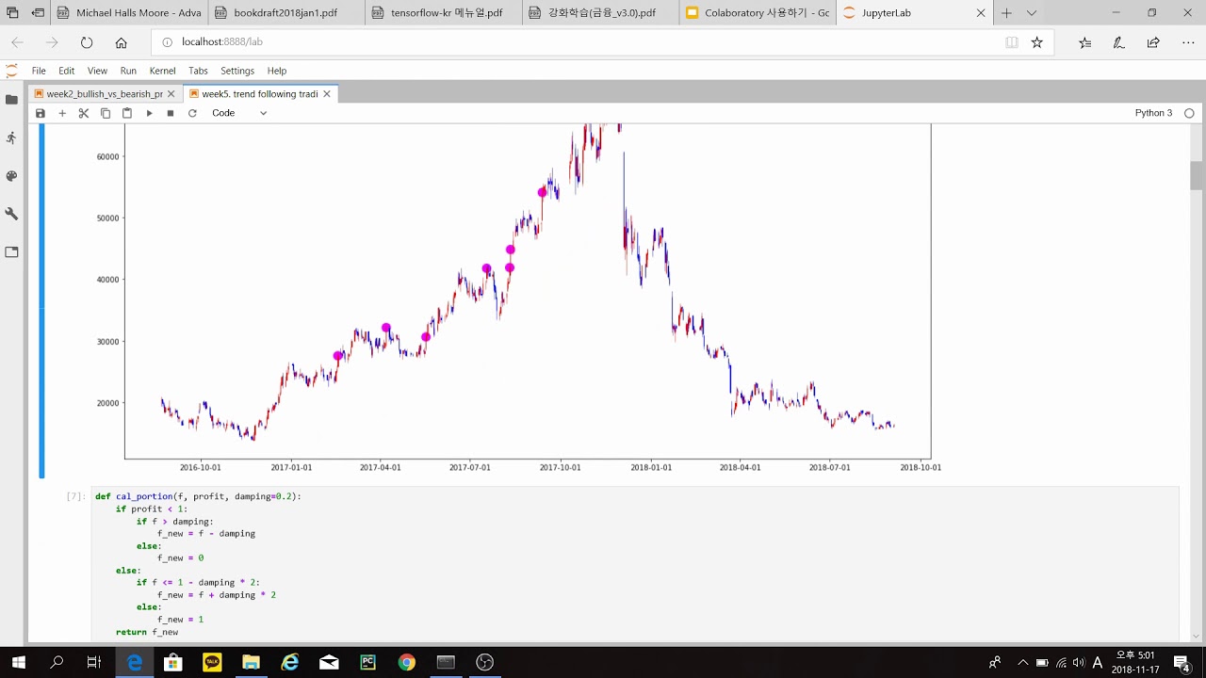Open PyCharm from the taskbar
This screenshot has width=1206, height=678.
tap(367, 662)
